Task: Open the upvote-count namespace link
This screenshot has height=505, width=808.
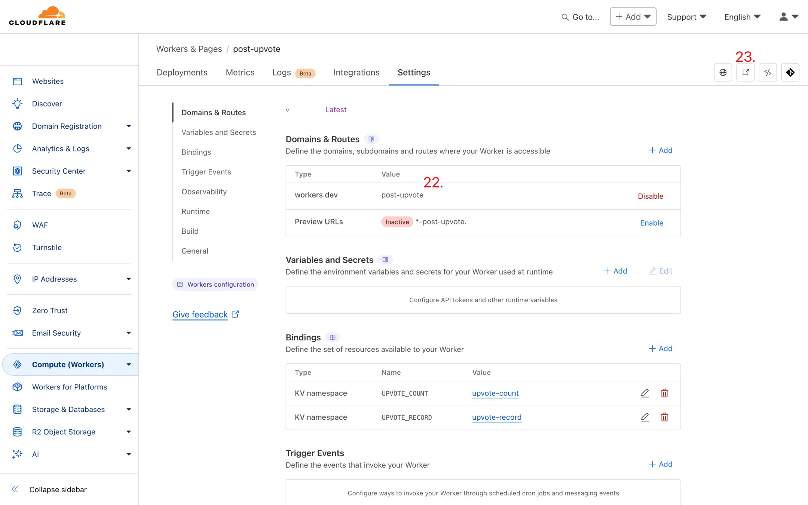Action: tap(495, 393)
